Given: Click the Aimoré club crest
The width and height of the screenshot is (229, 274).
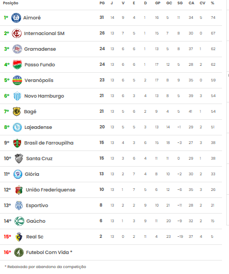Looking at the screenshot, I should tap(16, 18).
